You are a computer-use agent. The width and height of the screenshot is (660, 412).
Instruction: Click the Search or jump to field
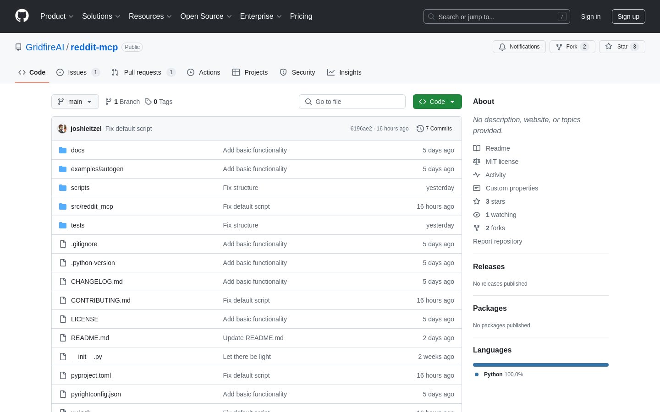click(x=497, y=16)
